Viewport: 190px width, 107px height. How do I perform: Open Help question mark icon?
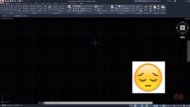(175, 1)
